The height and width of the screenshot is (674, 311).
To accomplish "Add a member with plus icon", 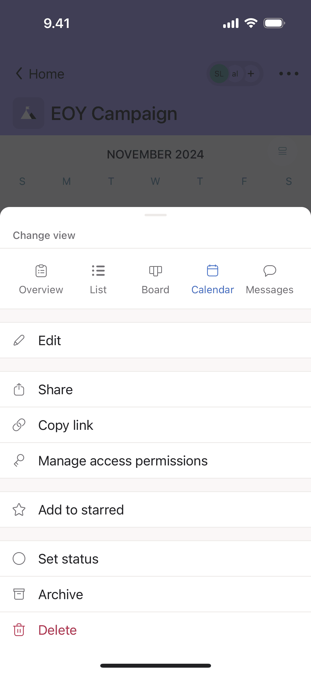I will (251, 74).
